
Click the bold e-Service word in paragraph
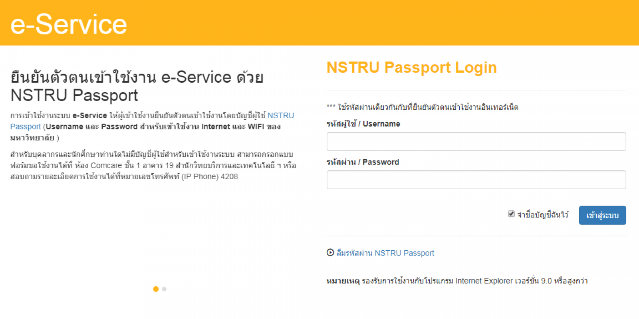[x=89, y=115]
